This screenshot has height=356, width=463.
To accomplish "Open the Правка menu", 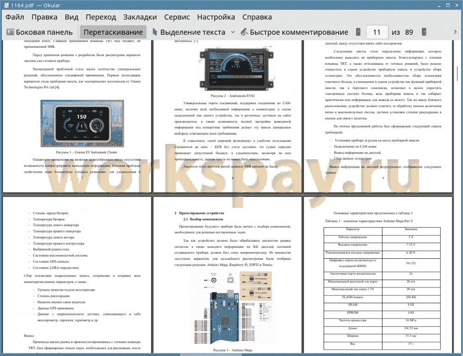I will 44,17.
